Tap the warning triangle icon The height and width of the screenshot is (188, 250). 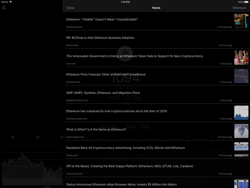coord(4,7)
